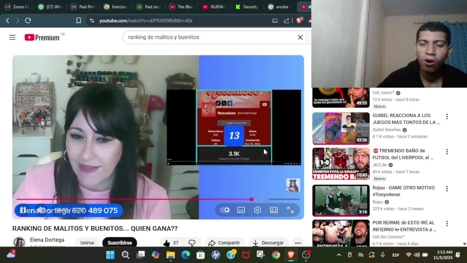467x263 pixels.
Task: Show hidden system tray icons
Action: click(339, 255)
